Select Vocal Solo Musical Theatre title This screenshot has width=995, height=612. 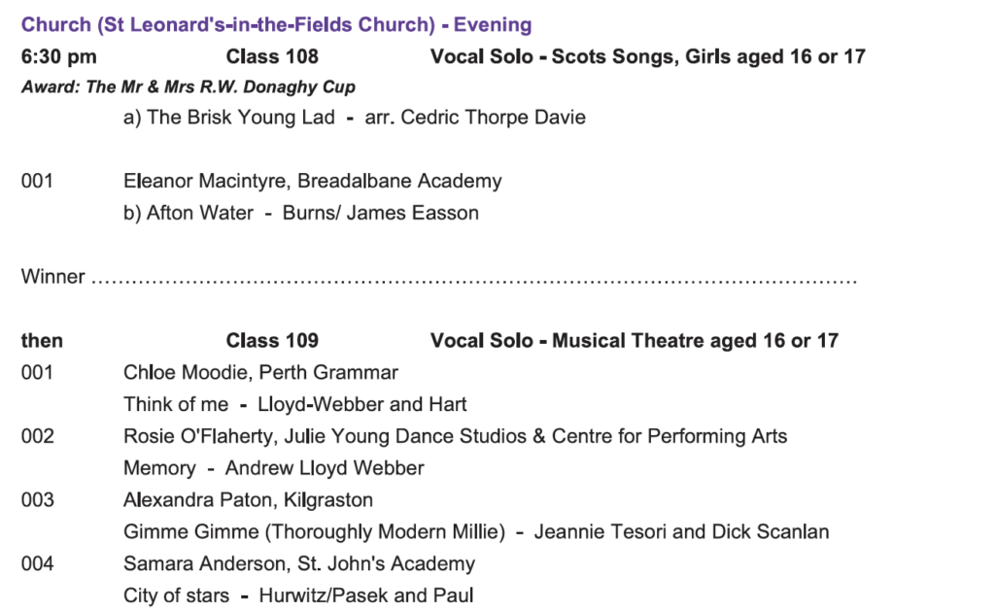[x=635, y=341]
